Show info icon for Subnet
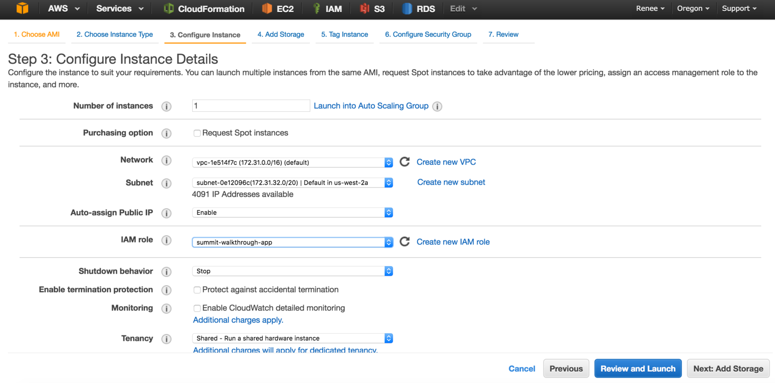775x383 pixels. [x=167, y=183]
